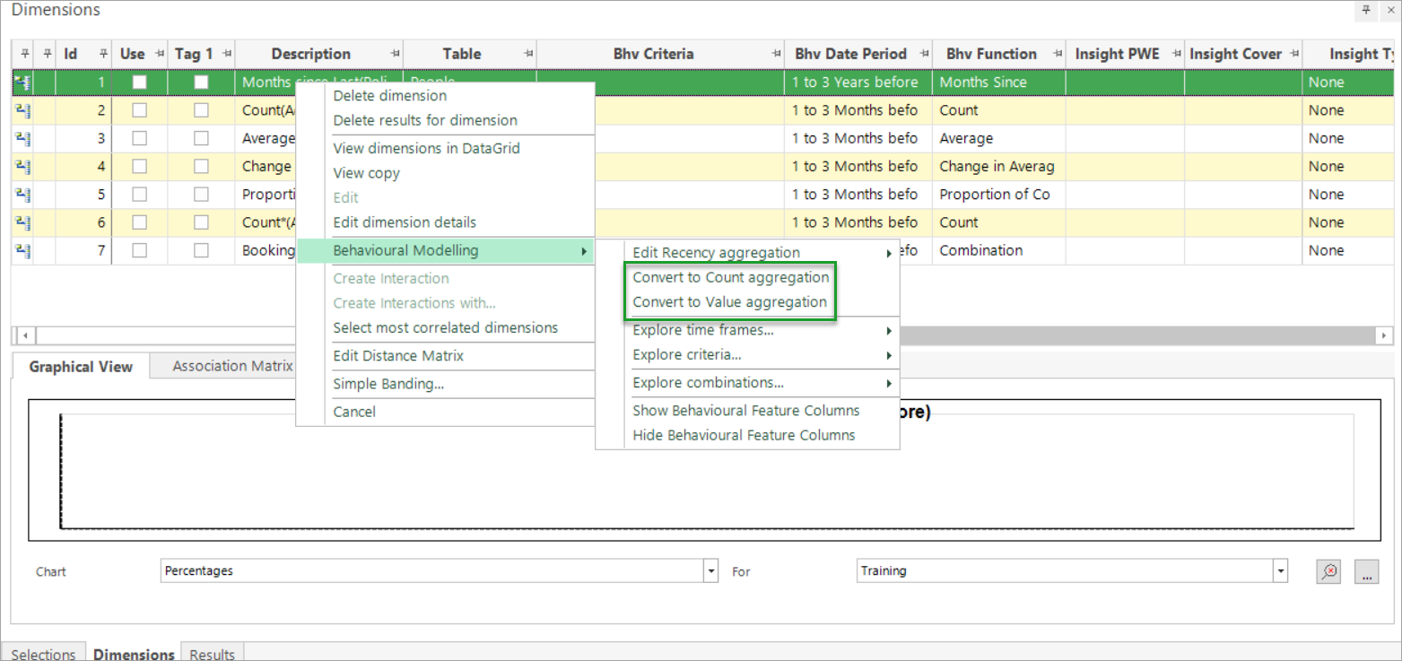Tick the Tag 1 checkbox for row 2
This screenshot has width=1402, height=661.
[x=202, y=110]
